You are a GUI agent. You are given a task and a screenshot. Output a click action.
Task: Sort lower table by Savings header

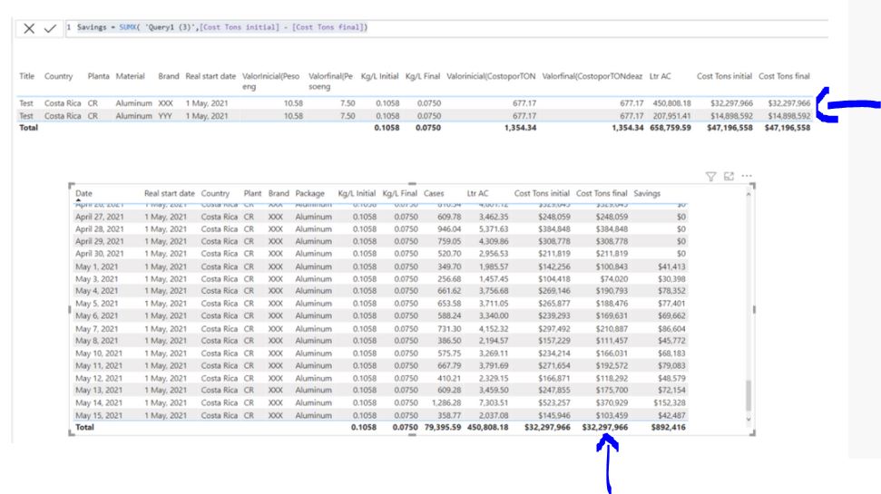point(647,193)
